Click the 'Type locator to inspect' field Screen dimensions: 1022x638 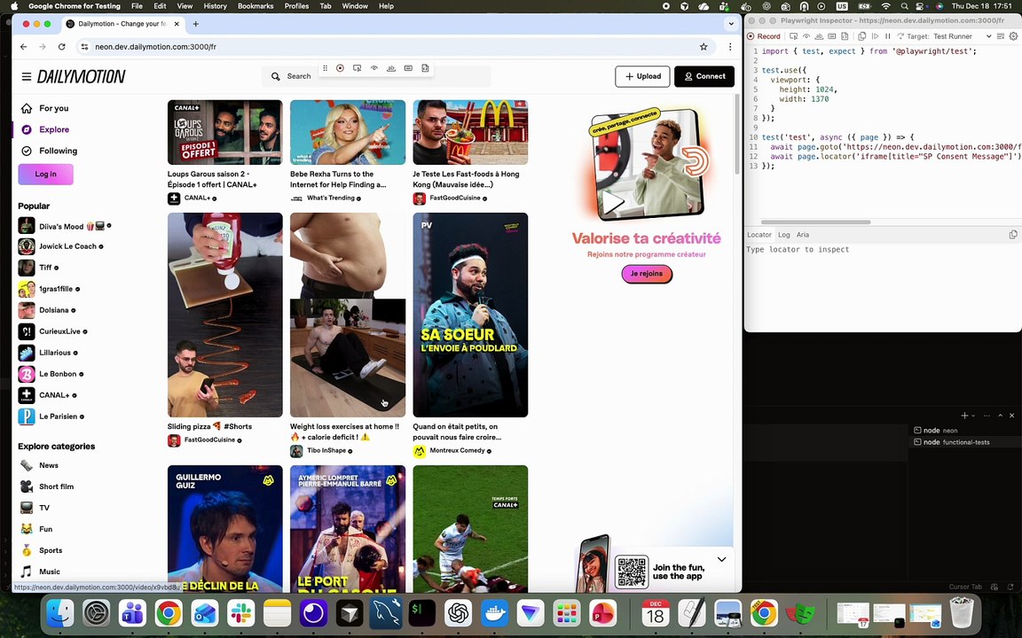(x=883, y=250)
